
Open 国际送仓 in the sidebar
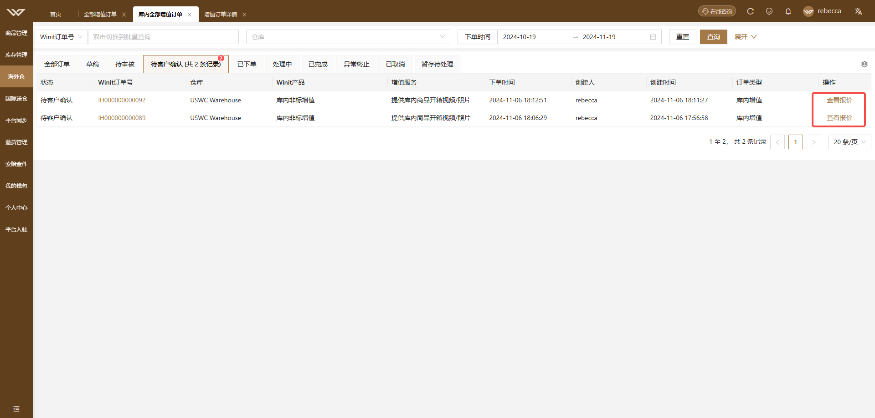coord(16,99)
